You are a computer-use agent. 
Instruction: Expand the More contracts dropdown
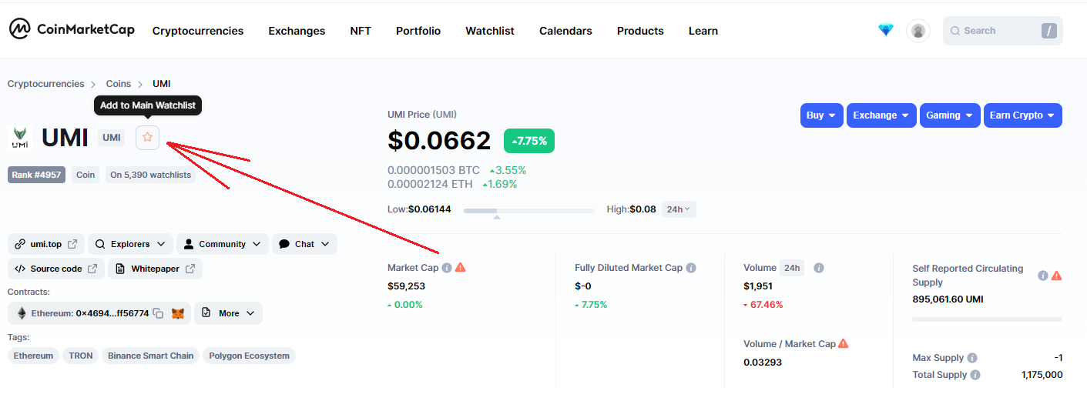point(229,313)
